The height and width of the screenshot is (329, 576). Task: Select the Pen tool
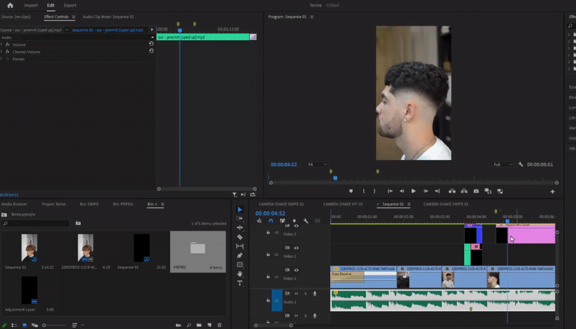coord(240,255)
